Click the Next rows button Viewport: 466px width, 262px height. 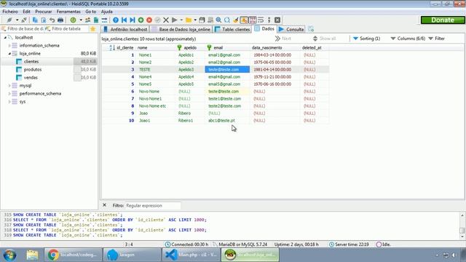(283, 39)
